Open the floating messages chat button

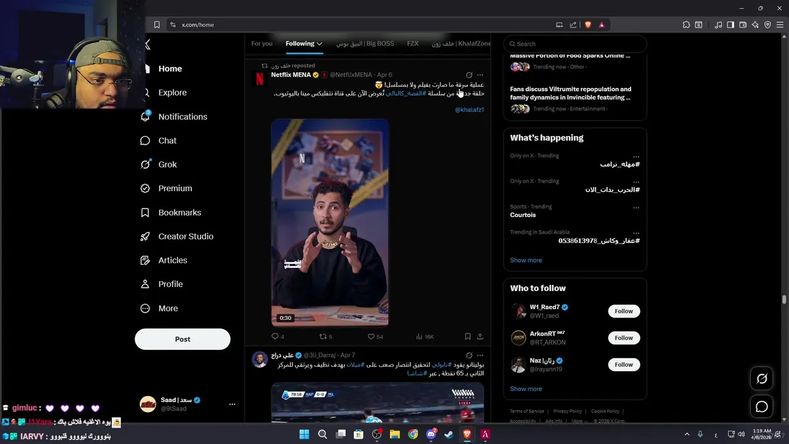tap(762, 406)
